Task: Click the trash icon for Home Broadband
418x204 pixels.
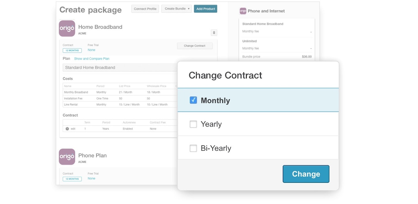Action: [214, 33]
